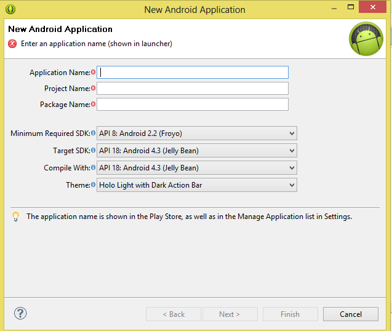
Task: Focus the Package Name text field
Action: tap(193, 104)
